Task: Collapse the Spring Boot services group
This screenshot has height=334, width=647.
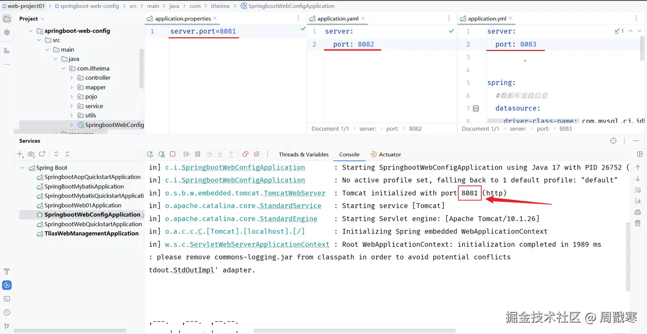Action: 22,168
